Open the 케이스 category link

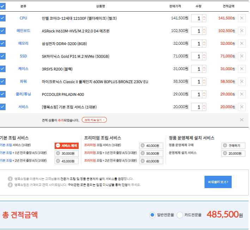click(x=23, y=69)
